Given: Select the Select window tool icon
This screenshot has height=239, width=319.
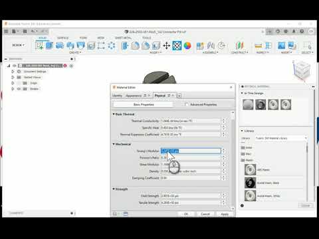Looking at the screenshot, I should (308, 46).
